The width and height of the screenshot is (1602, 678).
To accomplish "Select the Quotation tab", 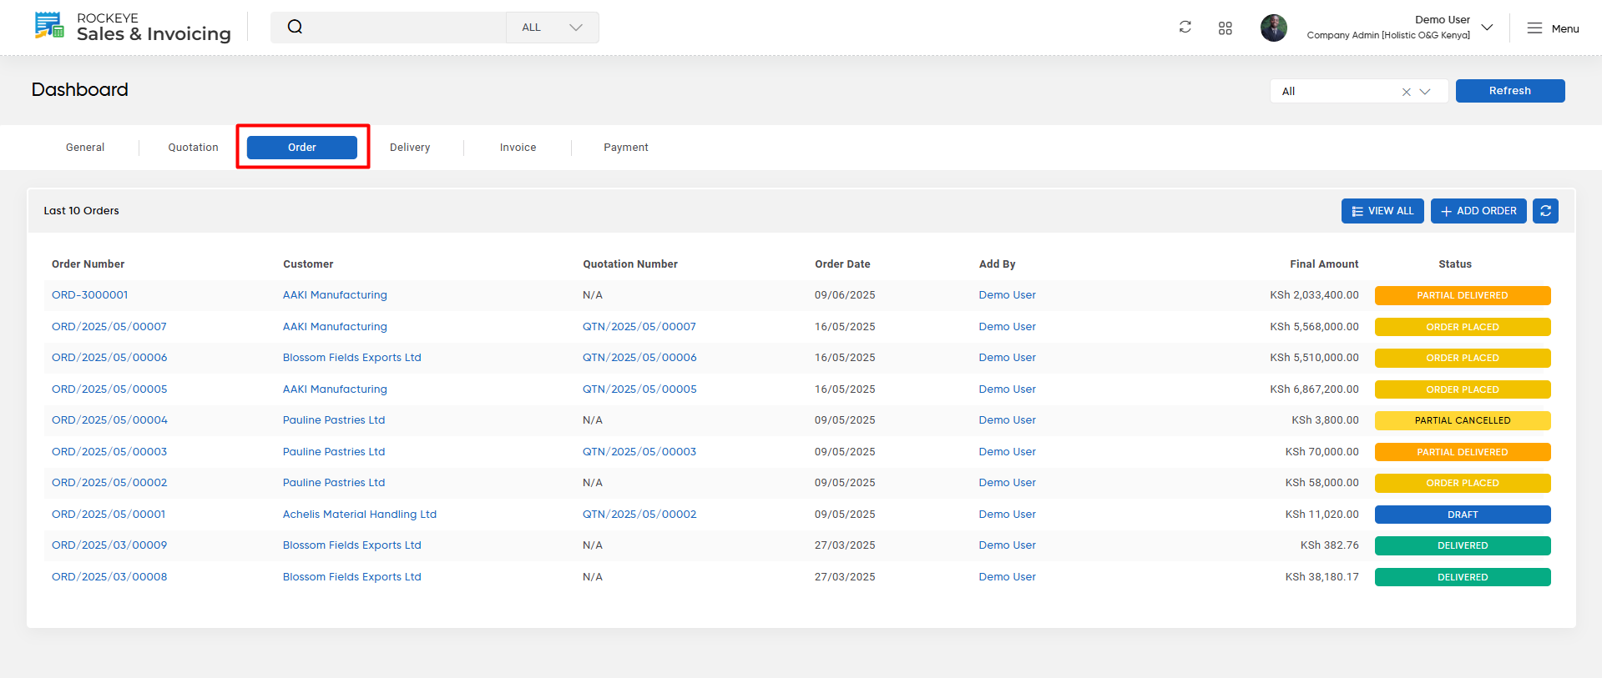I will 193,148.
